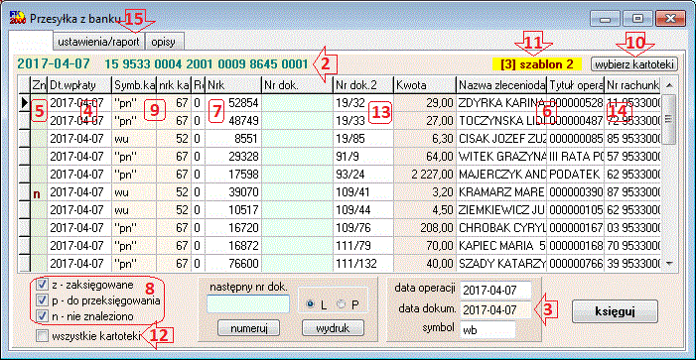The height and width of the screenshot is (360, 696).
Task: Click the Nrk column header
Action: click(232, 84)
